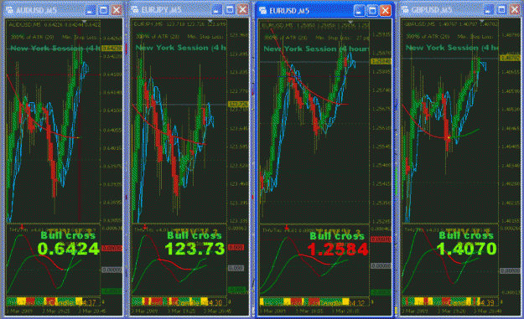This screenshot has height=319, width=524.
Task: Click the 4:32 candle timer in EURUSD window
Action: [x=358, y=303]
